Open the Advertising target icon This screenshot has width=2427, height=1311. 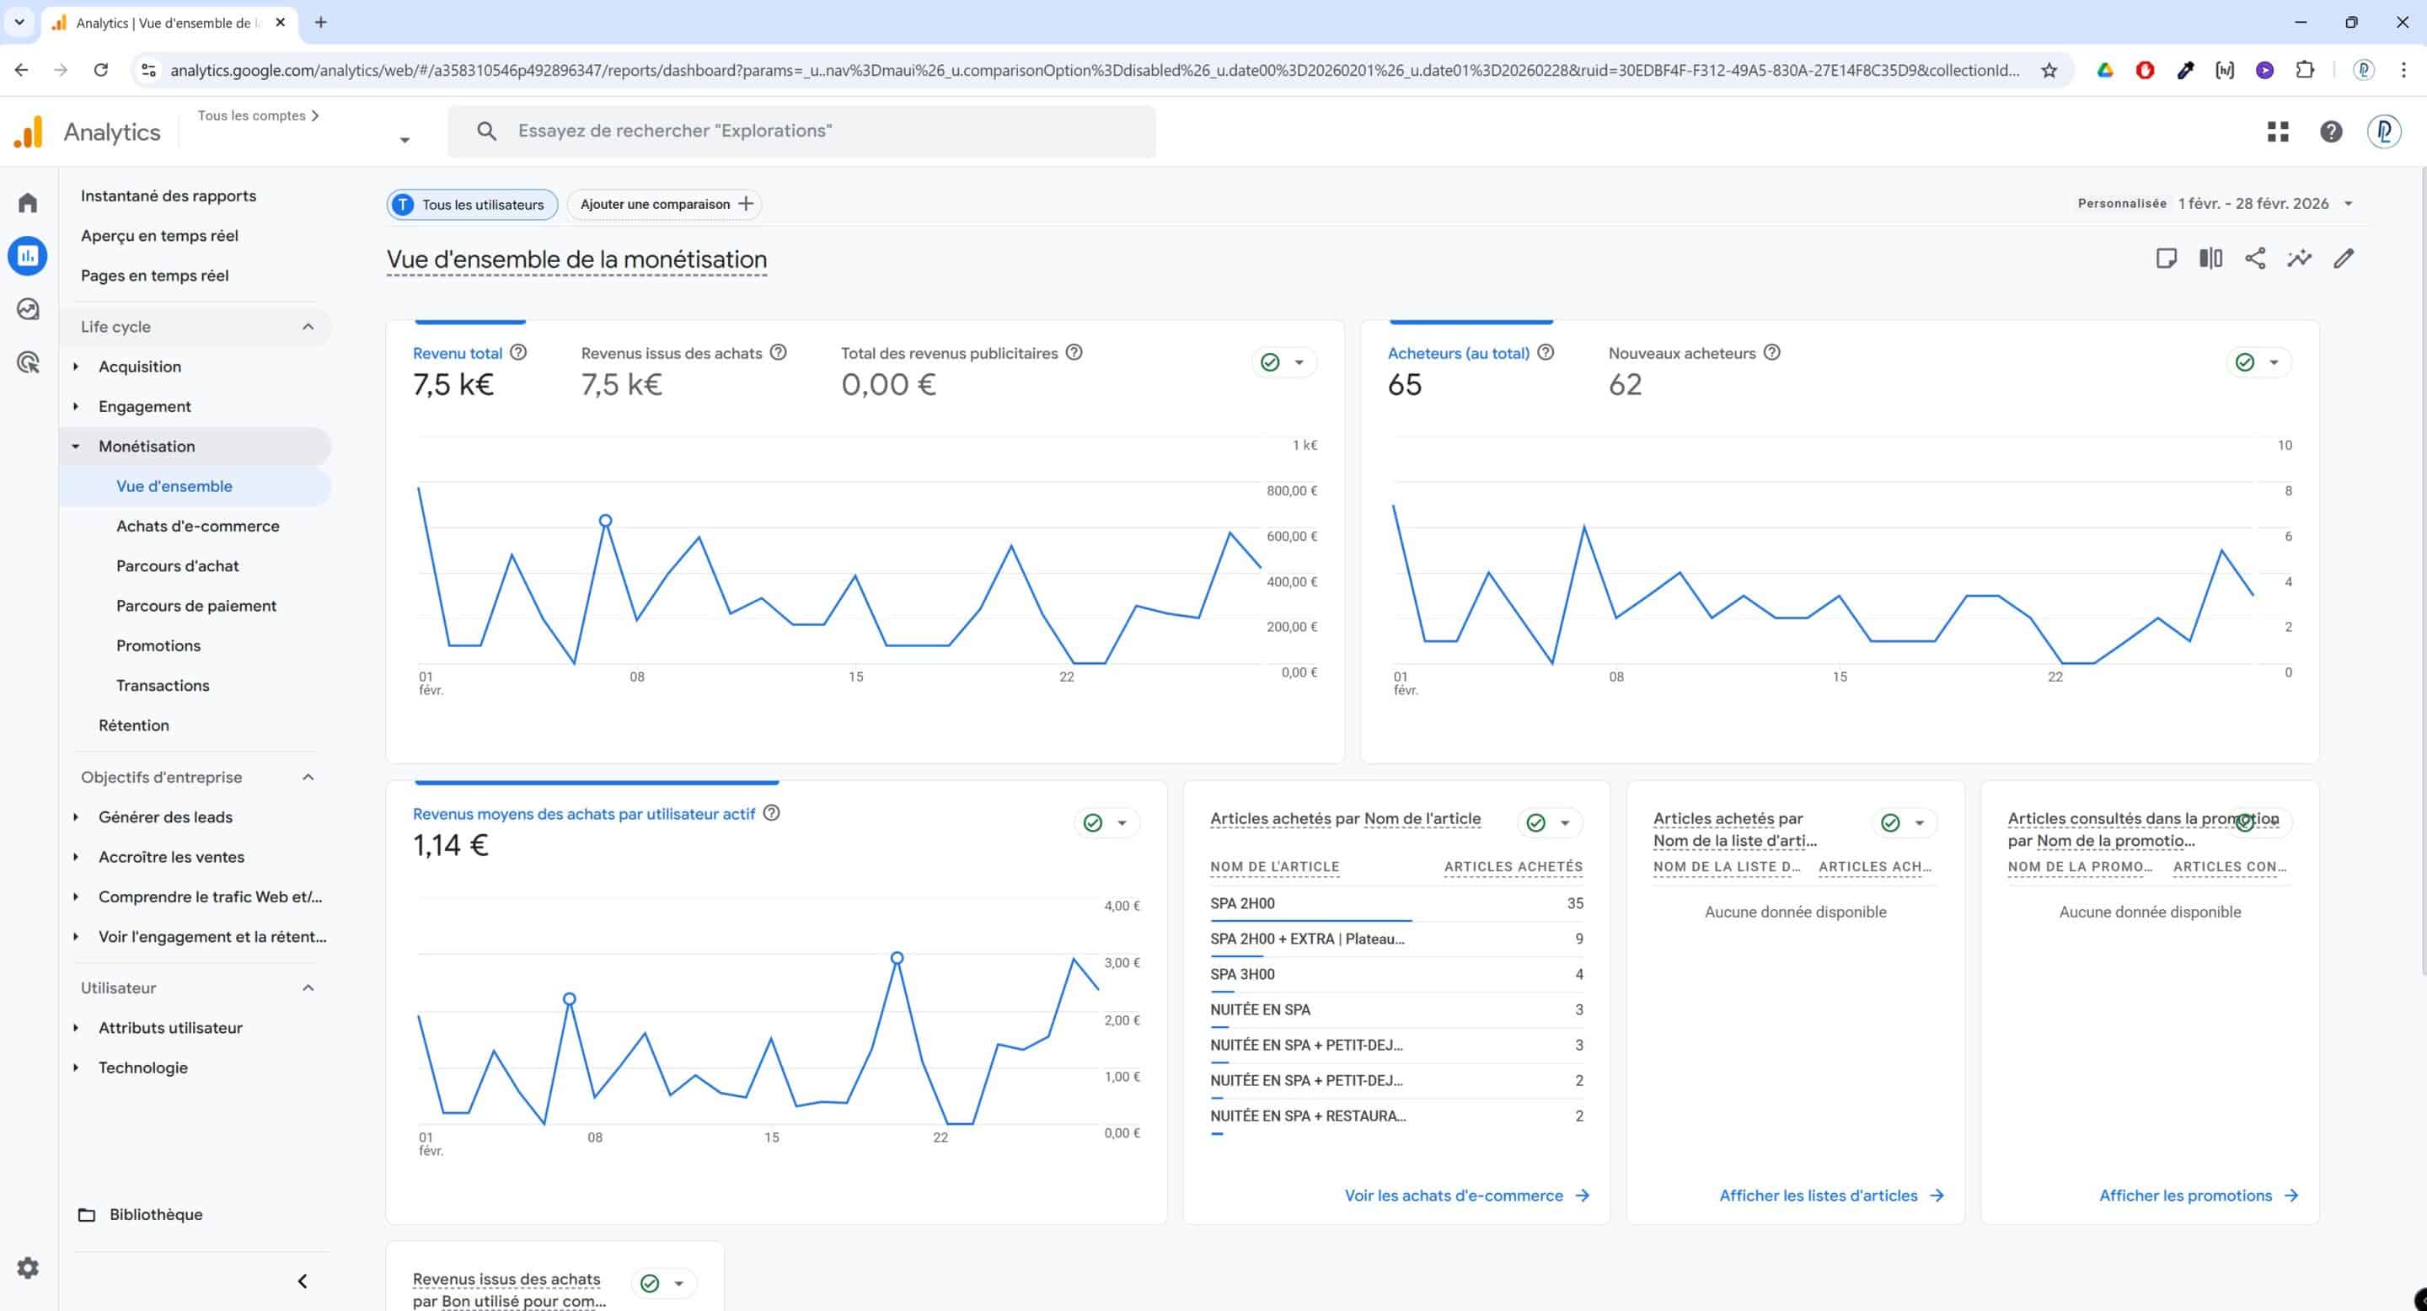[x=27, y=361]
